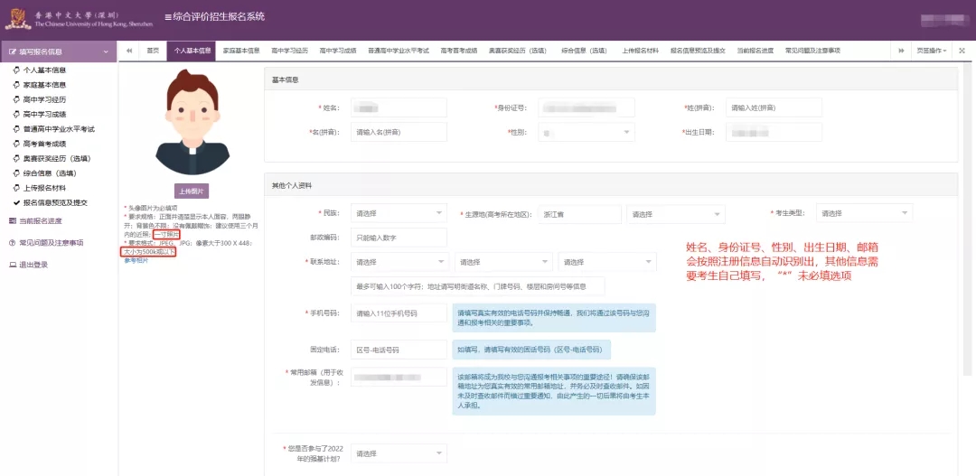Switch to the 上传报名材料 tab
Image resolution: width=976 pixels, height=476 pixels.
coord(641,51)
